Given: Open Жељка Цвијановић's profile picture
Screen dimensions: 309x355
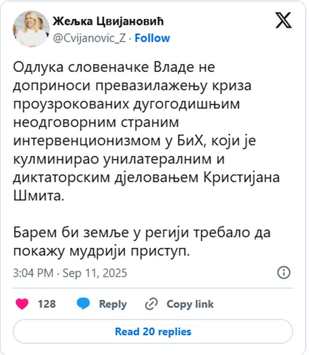Looking at the screenshot, I should pos(31,28).
